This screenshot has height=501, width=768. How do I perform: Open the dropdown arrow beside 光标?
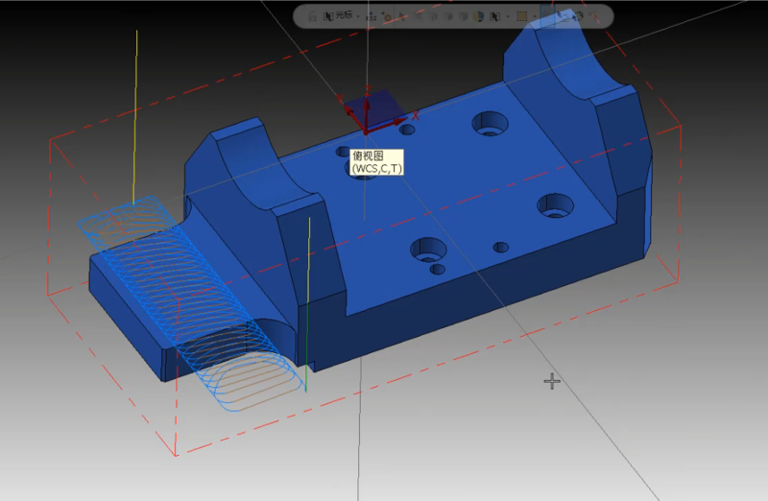[358, 16]
